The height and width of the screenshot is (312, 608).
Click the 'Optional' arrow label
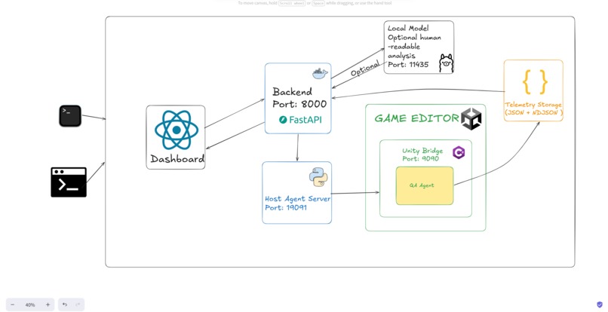[x=365, y=69]
